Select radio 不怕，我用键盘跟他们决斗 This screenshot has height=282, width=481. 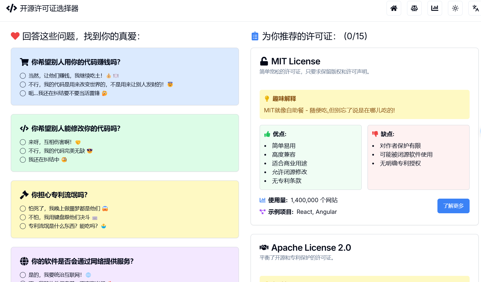click(23, 217)
